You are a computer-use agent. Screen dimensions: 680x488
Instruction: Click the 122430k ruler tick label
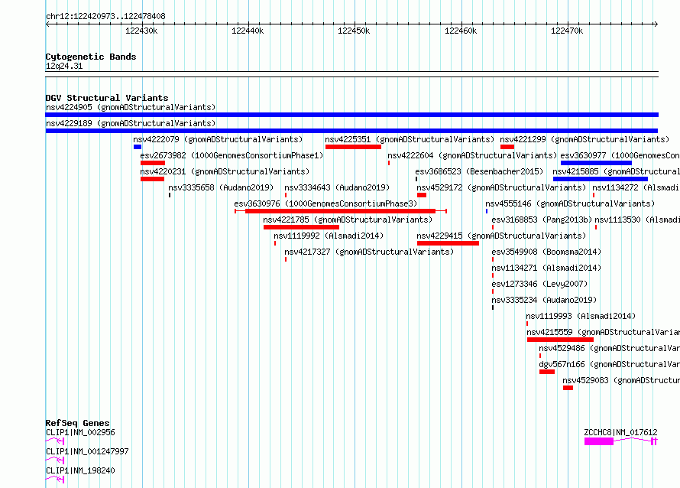[x=142, y=31]
